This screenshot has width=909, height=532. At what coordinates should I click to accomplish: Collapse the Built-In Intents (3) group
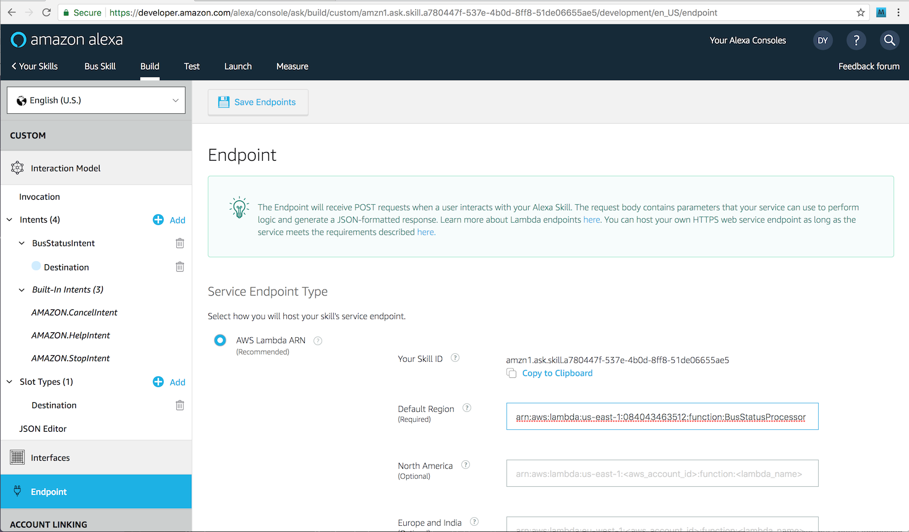click(x=22, y=290)
